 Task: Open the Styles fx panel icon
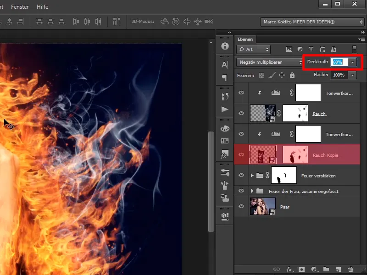(225, 154)
